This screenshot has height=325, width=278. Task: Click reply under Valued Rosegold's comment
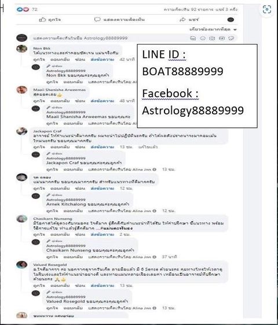coord(60,286)
